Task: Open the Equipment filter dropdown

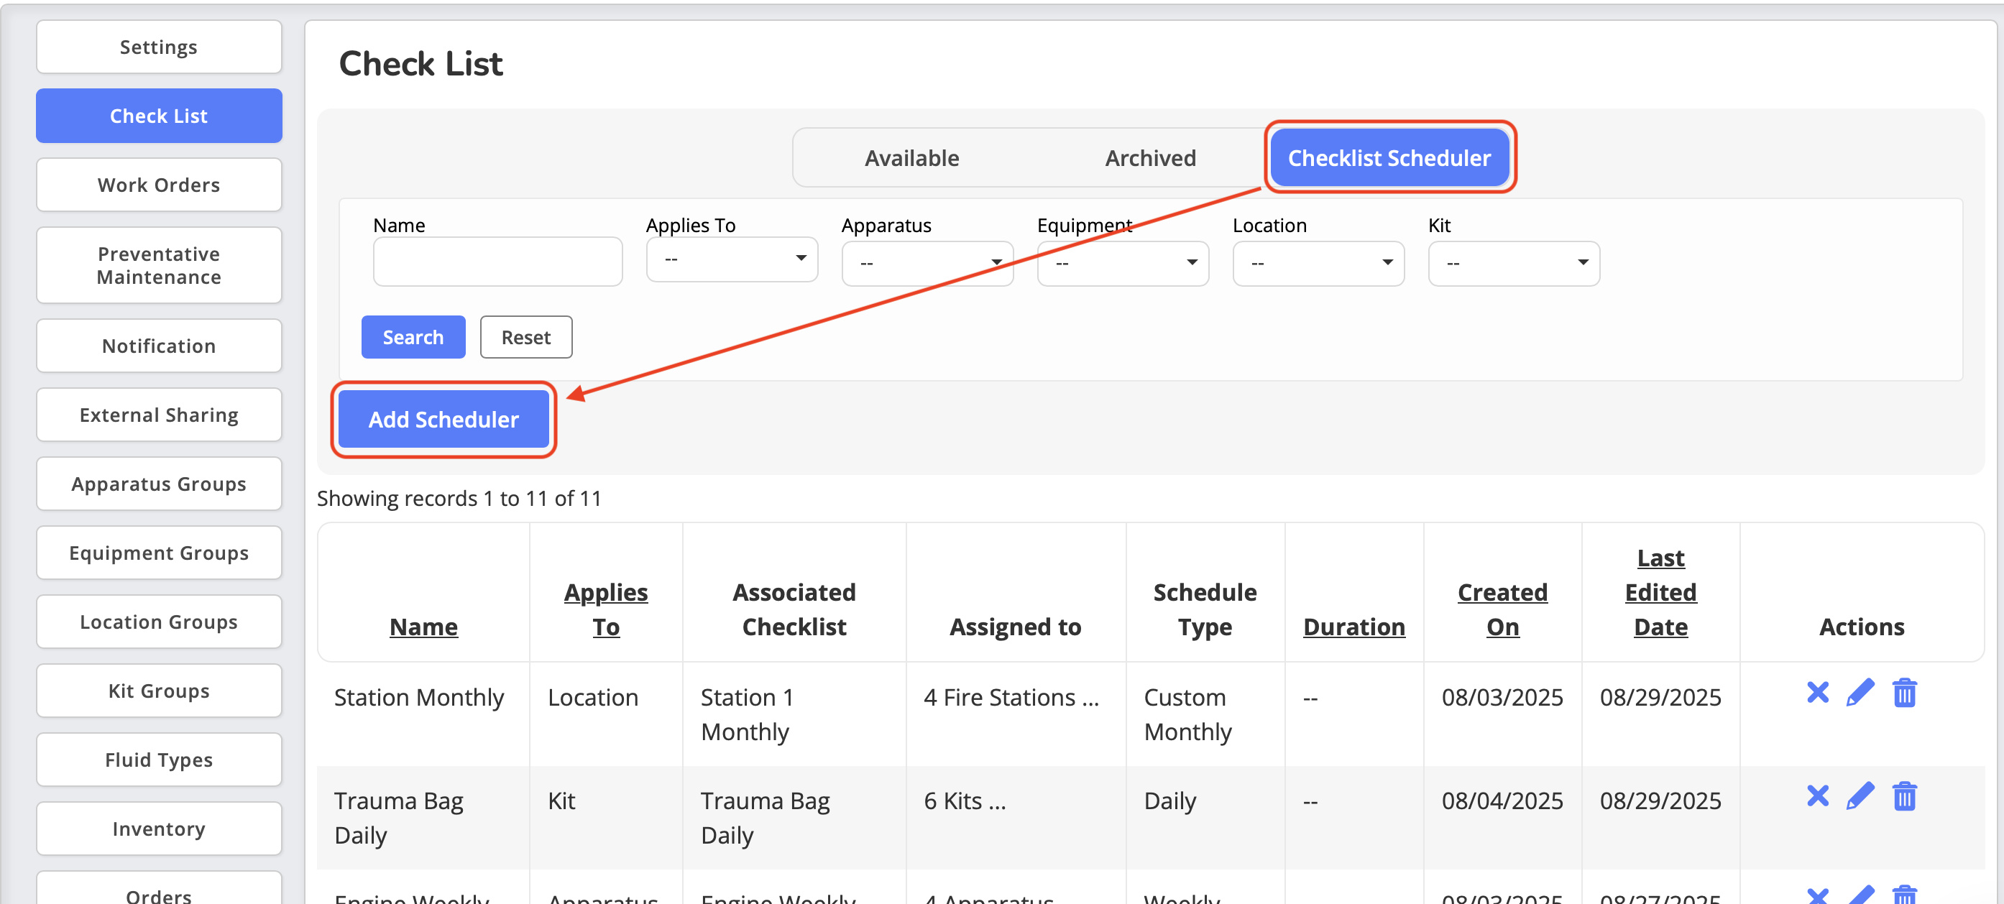Action: (1122, 263)
